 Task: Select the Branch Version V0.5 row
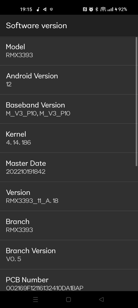tap(69, 254)
